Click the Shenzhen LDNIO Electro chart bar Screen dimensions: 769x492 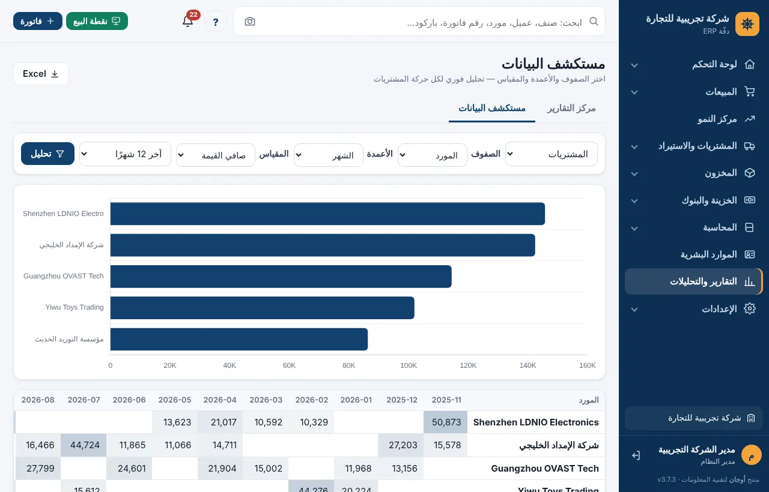click(327, 214)
